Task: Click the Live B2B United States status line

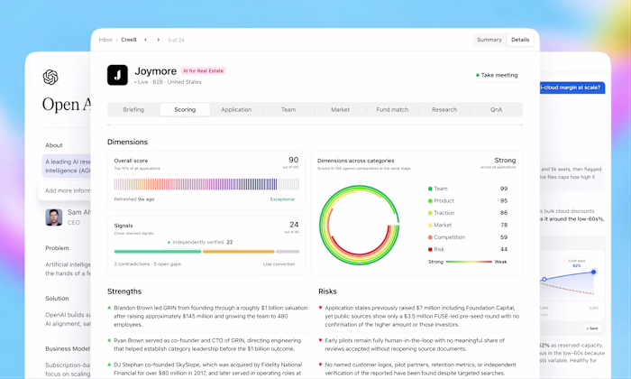Action: coord(168,82)
